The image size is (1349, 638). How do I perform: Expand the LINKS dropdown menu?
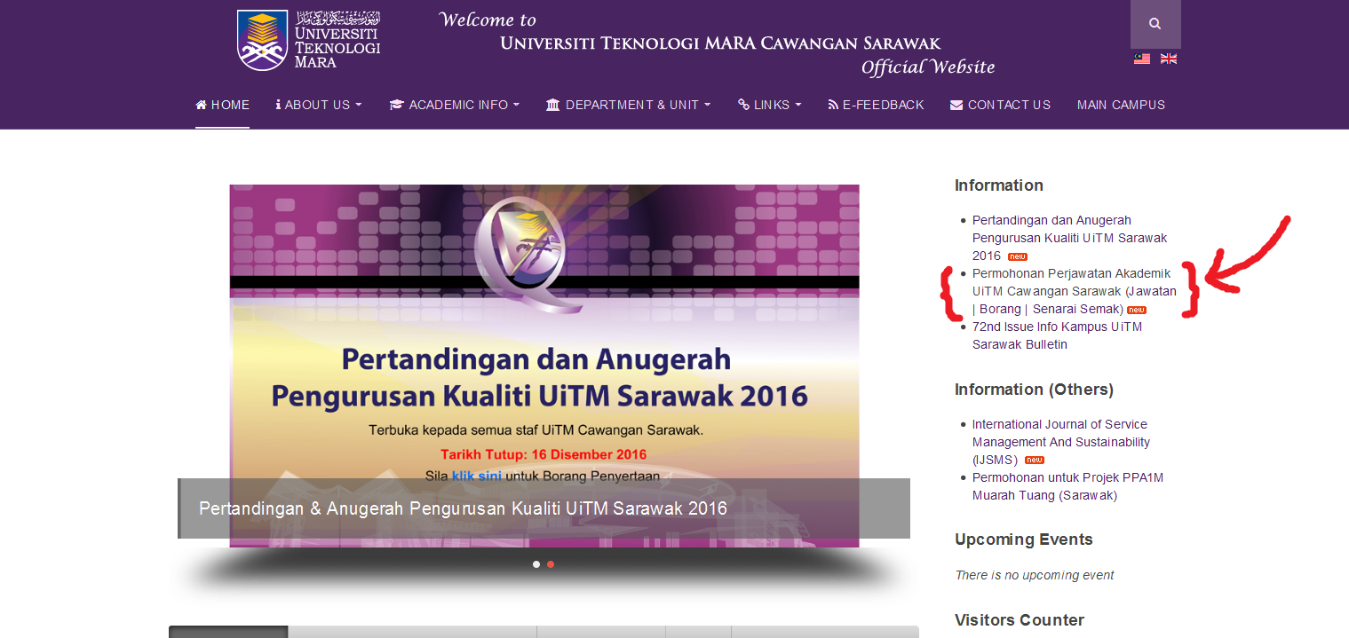(x=769, y=105)
